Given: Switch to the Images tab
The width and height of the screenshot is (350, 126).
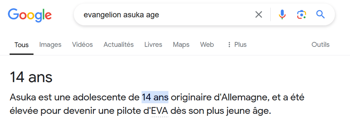Looking at the screenshot, I should click(x=50, y=44).
